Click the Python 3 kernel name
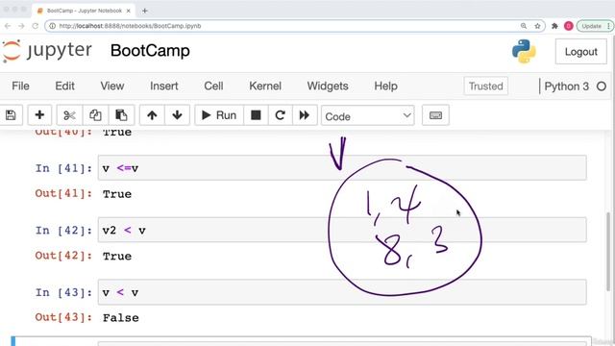The width and height of the screenshot is (615, 346). point(566,86)
